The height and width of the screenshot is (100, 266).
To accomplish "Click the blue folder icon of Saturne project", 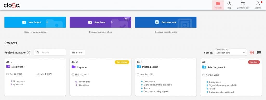I will (204, 67).
